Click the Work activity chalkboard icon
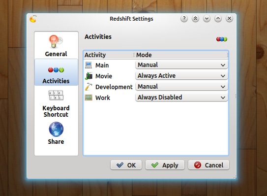This screenshot has height=196, width=267. point(89,98)
